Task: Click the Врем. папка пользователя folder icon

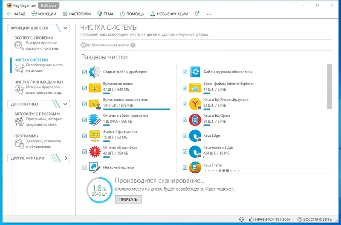Action: click(95, 104)
